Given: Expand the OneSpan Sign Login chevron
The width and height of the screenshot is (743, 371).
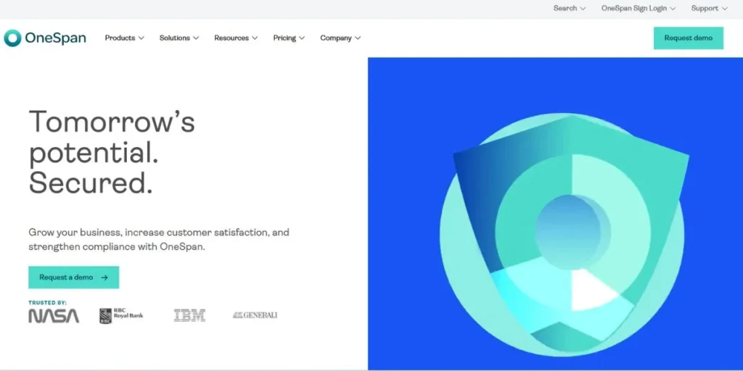Looking at the screenshot, I should tap(673, 9).
